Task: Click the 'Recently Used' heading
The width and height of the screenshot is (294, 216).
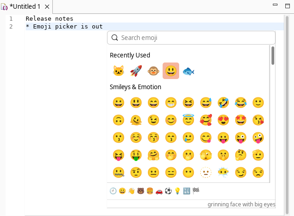Action: pos(130,55)
